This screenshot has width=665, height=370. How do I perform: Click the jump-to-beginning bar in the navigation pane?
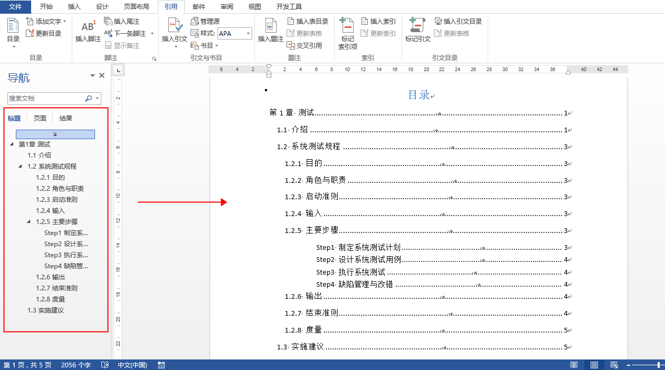tap(55, 134)
